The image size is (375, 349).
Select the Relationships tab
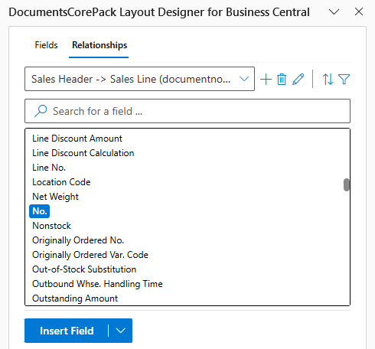(x=99, y=45)
